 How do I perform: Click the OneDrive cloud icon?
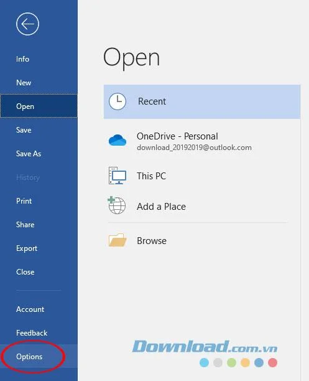point(118,140)
